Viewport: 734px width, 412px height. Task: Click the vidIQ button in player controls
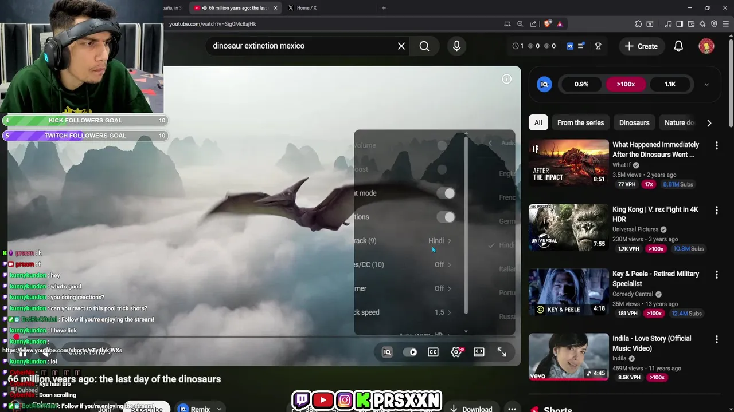tap(387, 352)
